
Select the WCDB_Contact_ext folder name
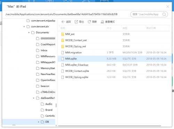76,40
